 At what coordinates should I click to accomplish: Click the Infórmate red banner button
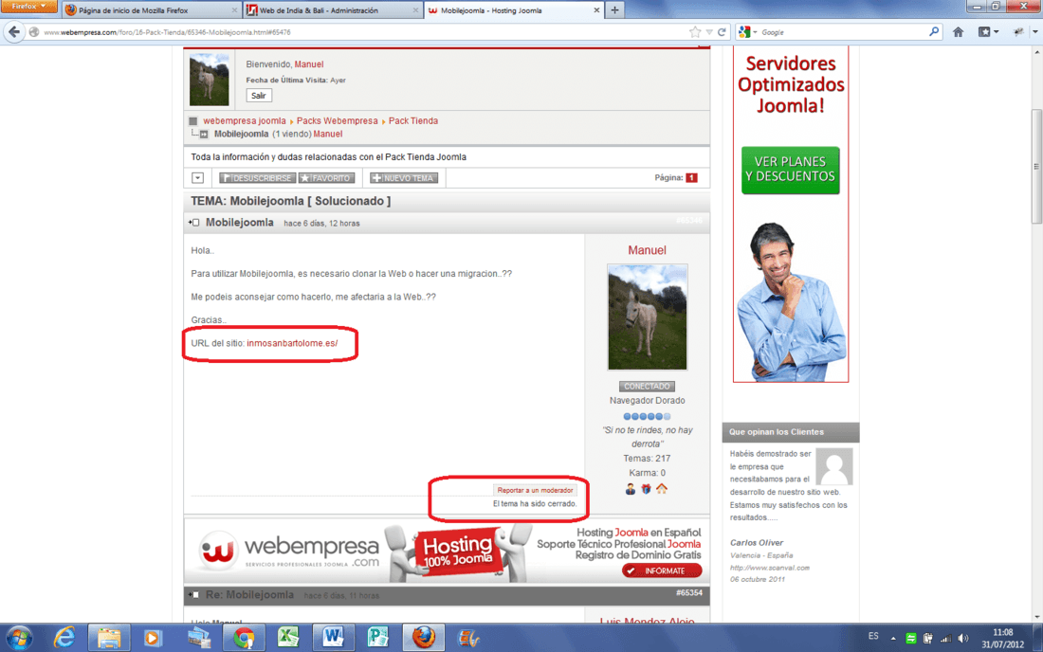pos(662,570)
